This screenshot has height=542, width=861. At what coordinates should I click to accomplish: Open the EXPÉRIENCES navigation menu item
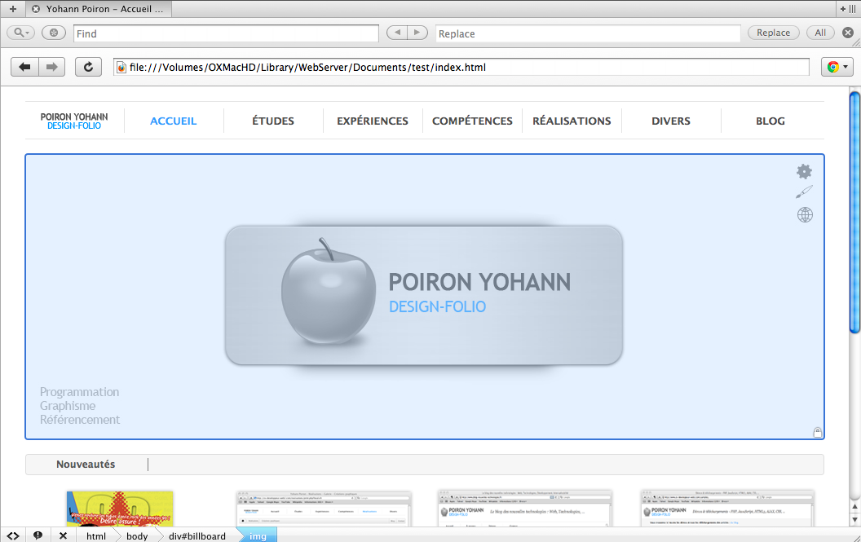point(373,121)
